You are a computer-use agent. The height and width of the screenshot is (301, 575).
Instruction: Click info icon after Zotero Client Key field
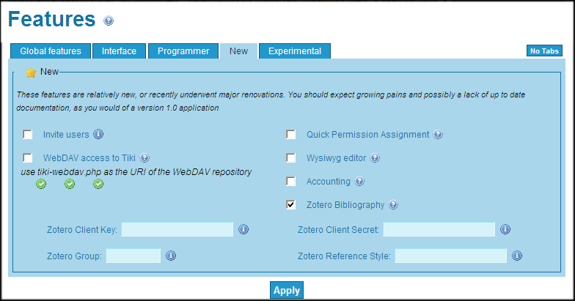pyautogui.click(x=243, y=229)
